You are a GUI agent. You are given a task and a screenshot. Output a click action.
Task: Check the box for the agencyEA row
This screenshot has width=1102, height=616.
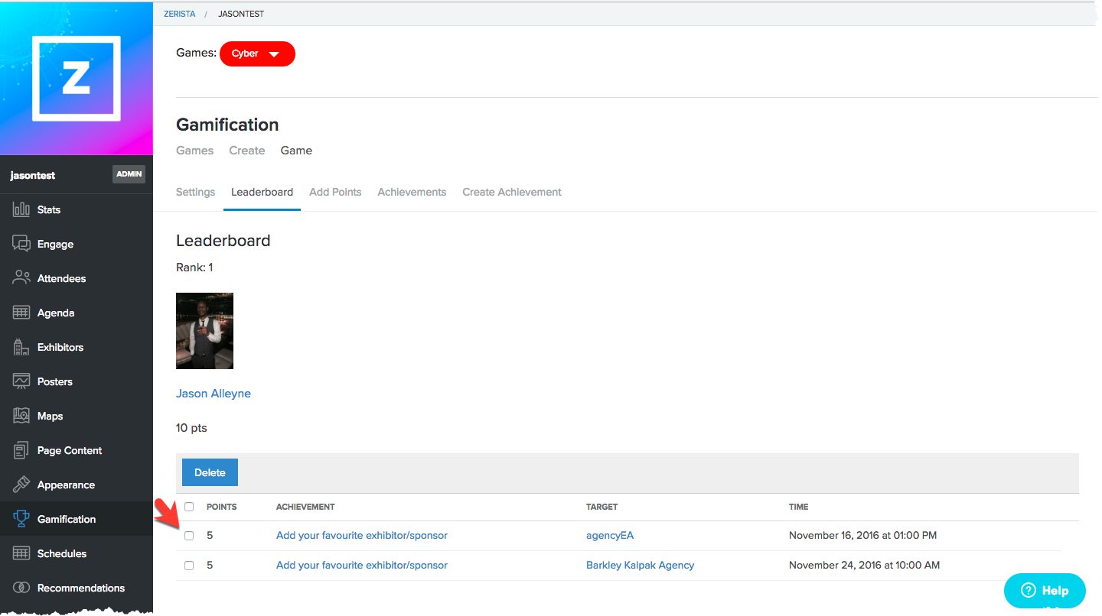pyautogui.click(x=189, y=536)
